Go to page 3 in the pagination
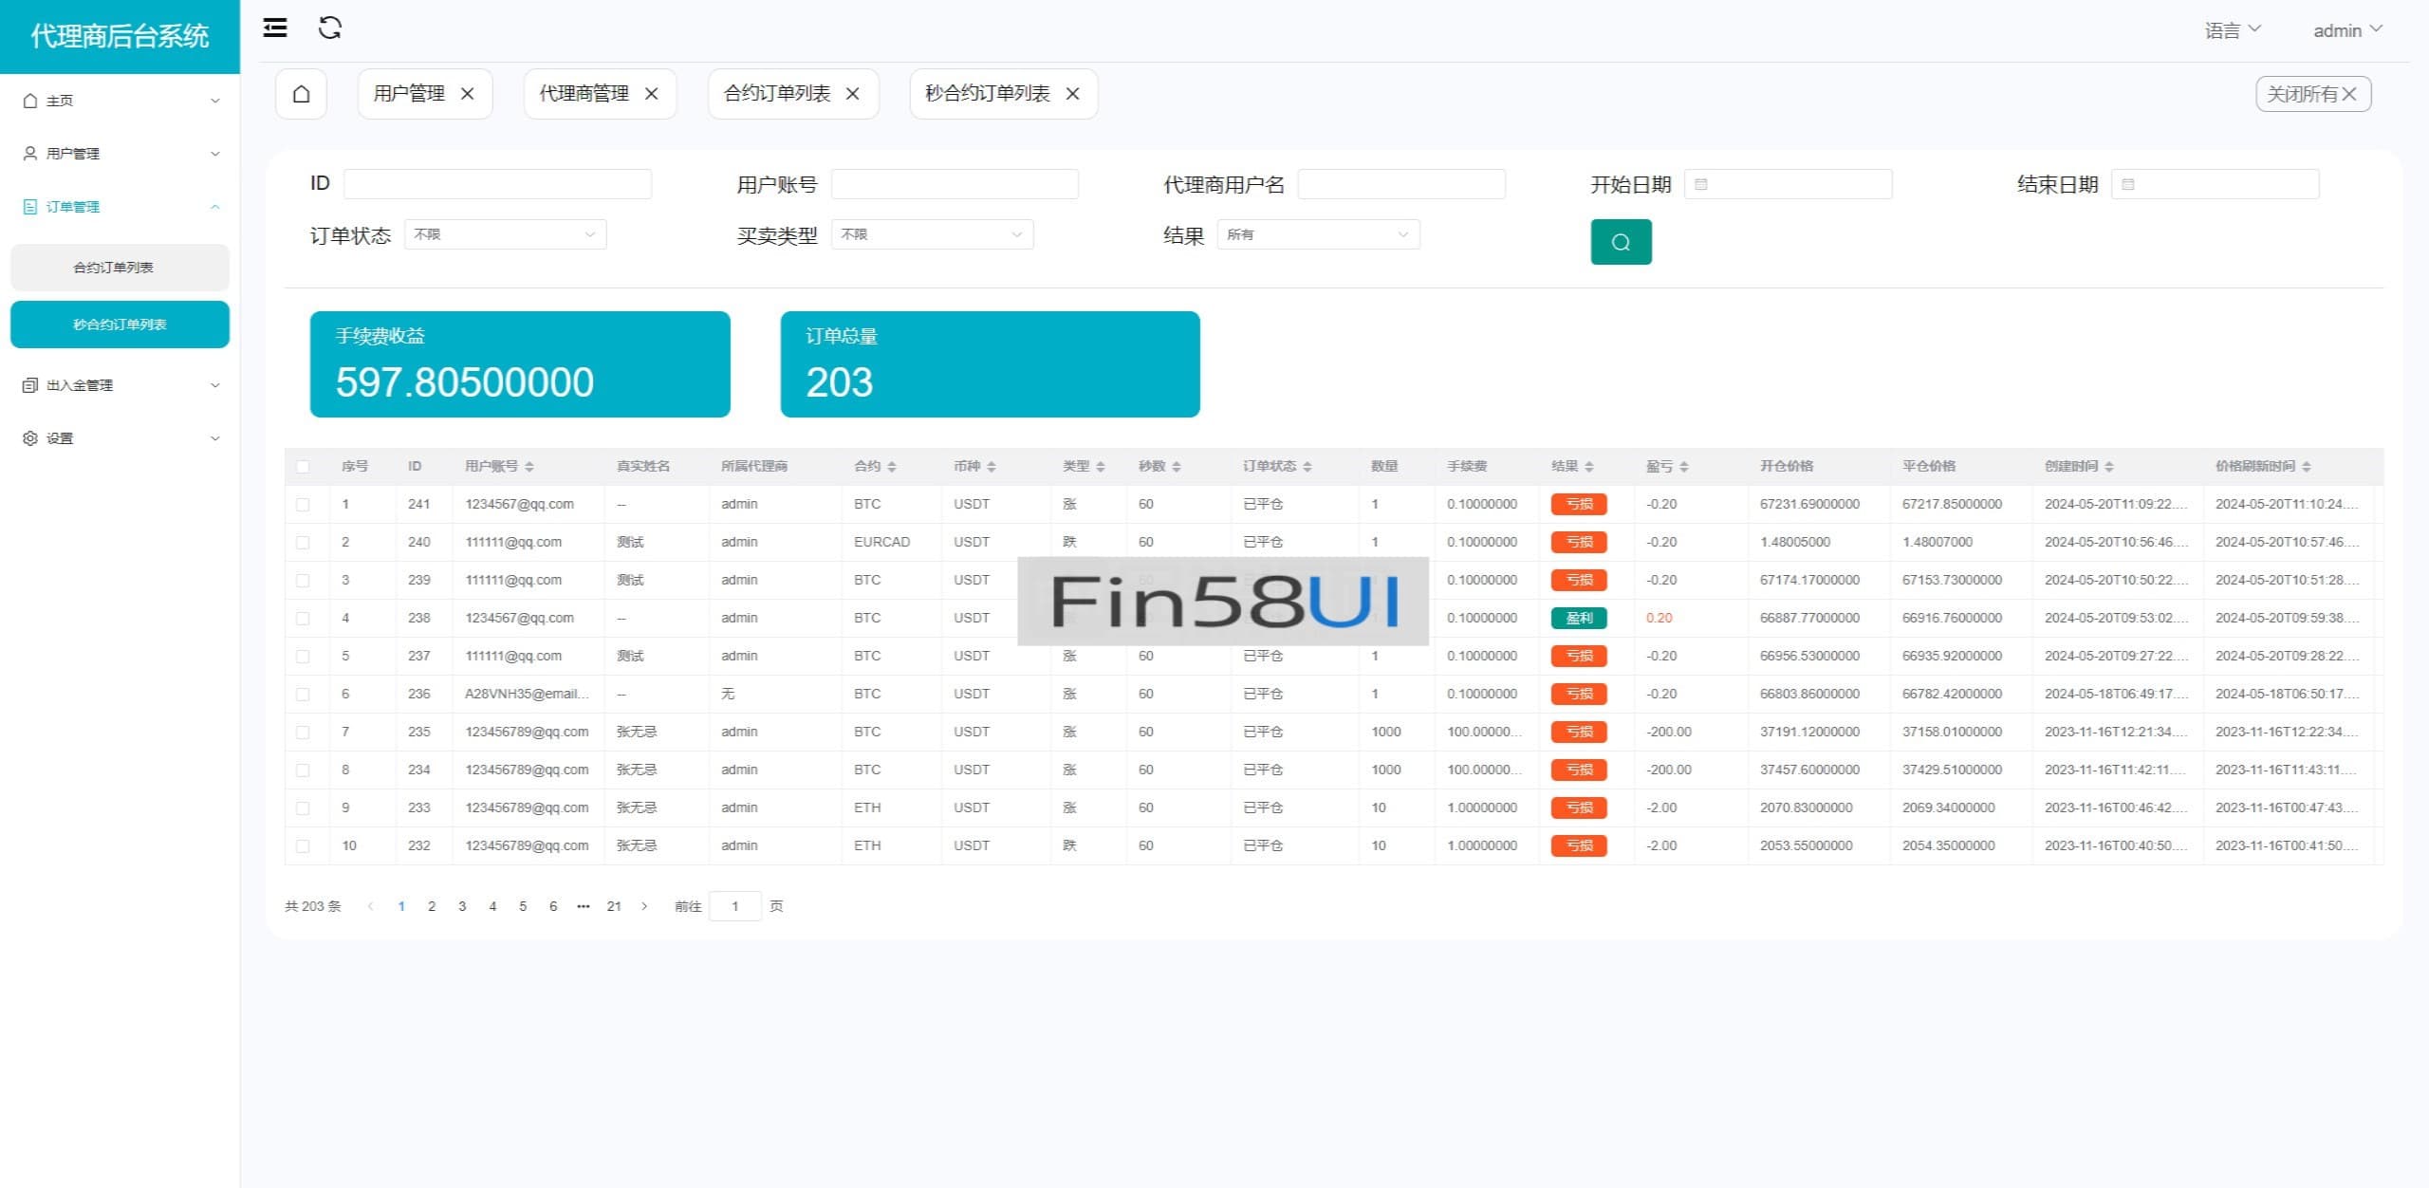Screen dimensions: 2429x1188 462,906
